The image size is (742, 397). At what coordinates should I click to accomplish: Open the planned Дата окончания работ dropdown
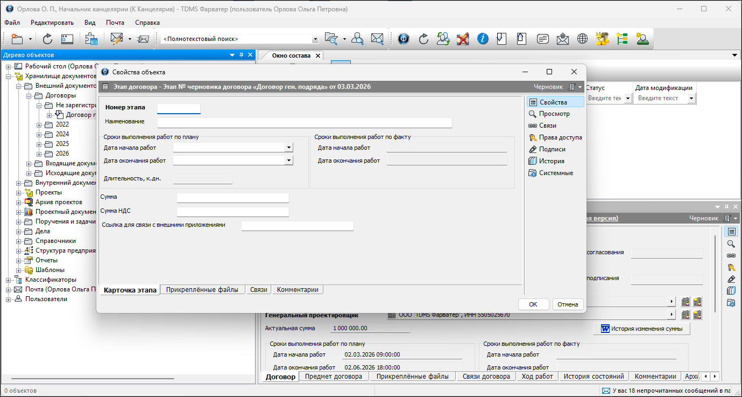(x=289, y=161)
